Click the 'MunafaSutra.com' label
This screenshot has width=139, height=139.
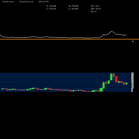coord(26,2)
